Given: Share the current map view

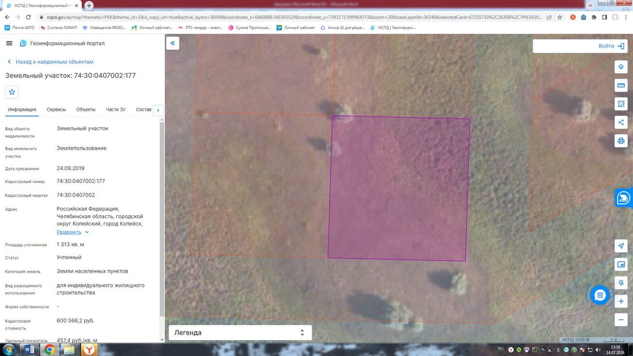Looking at the screenshot, I should [621, 122].
